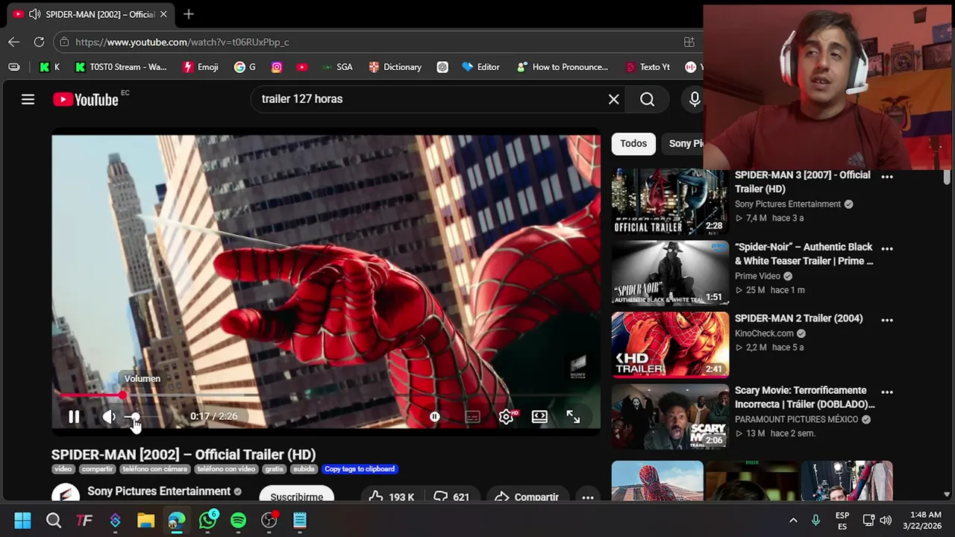This screenshot has height=537, width=955.
Task: Open SPIDER-MAN 2 Trailer (2004) title
Action: pyautogui.click(x=798, y=318)
